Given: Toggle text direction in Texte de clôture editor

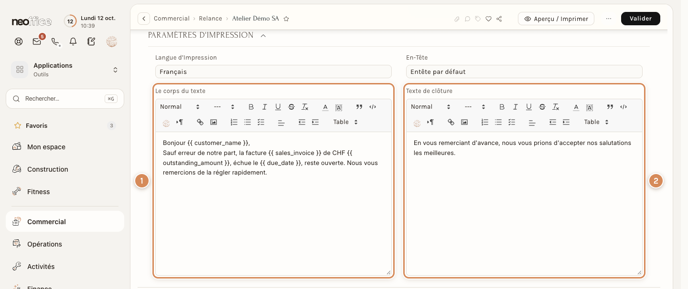Looking at the screenshot, I should pos(430,122).
